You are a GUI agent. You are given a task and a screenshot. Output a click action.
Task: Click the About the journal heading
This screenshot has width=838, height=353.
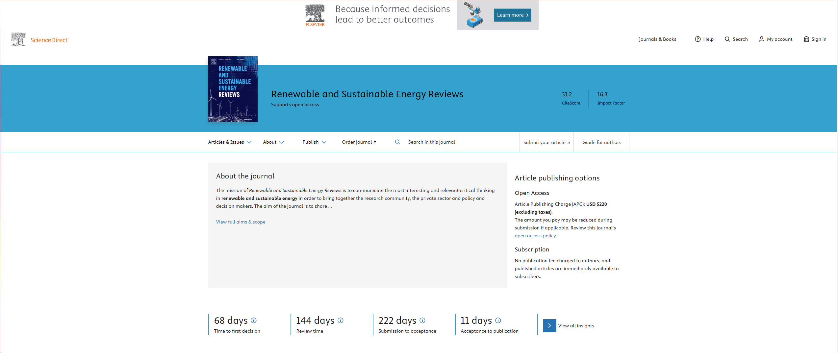tap(245, 176)
